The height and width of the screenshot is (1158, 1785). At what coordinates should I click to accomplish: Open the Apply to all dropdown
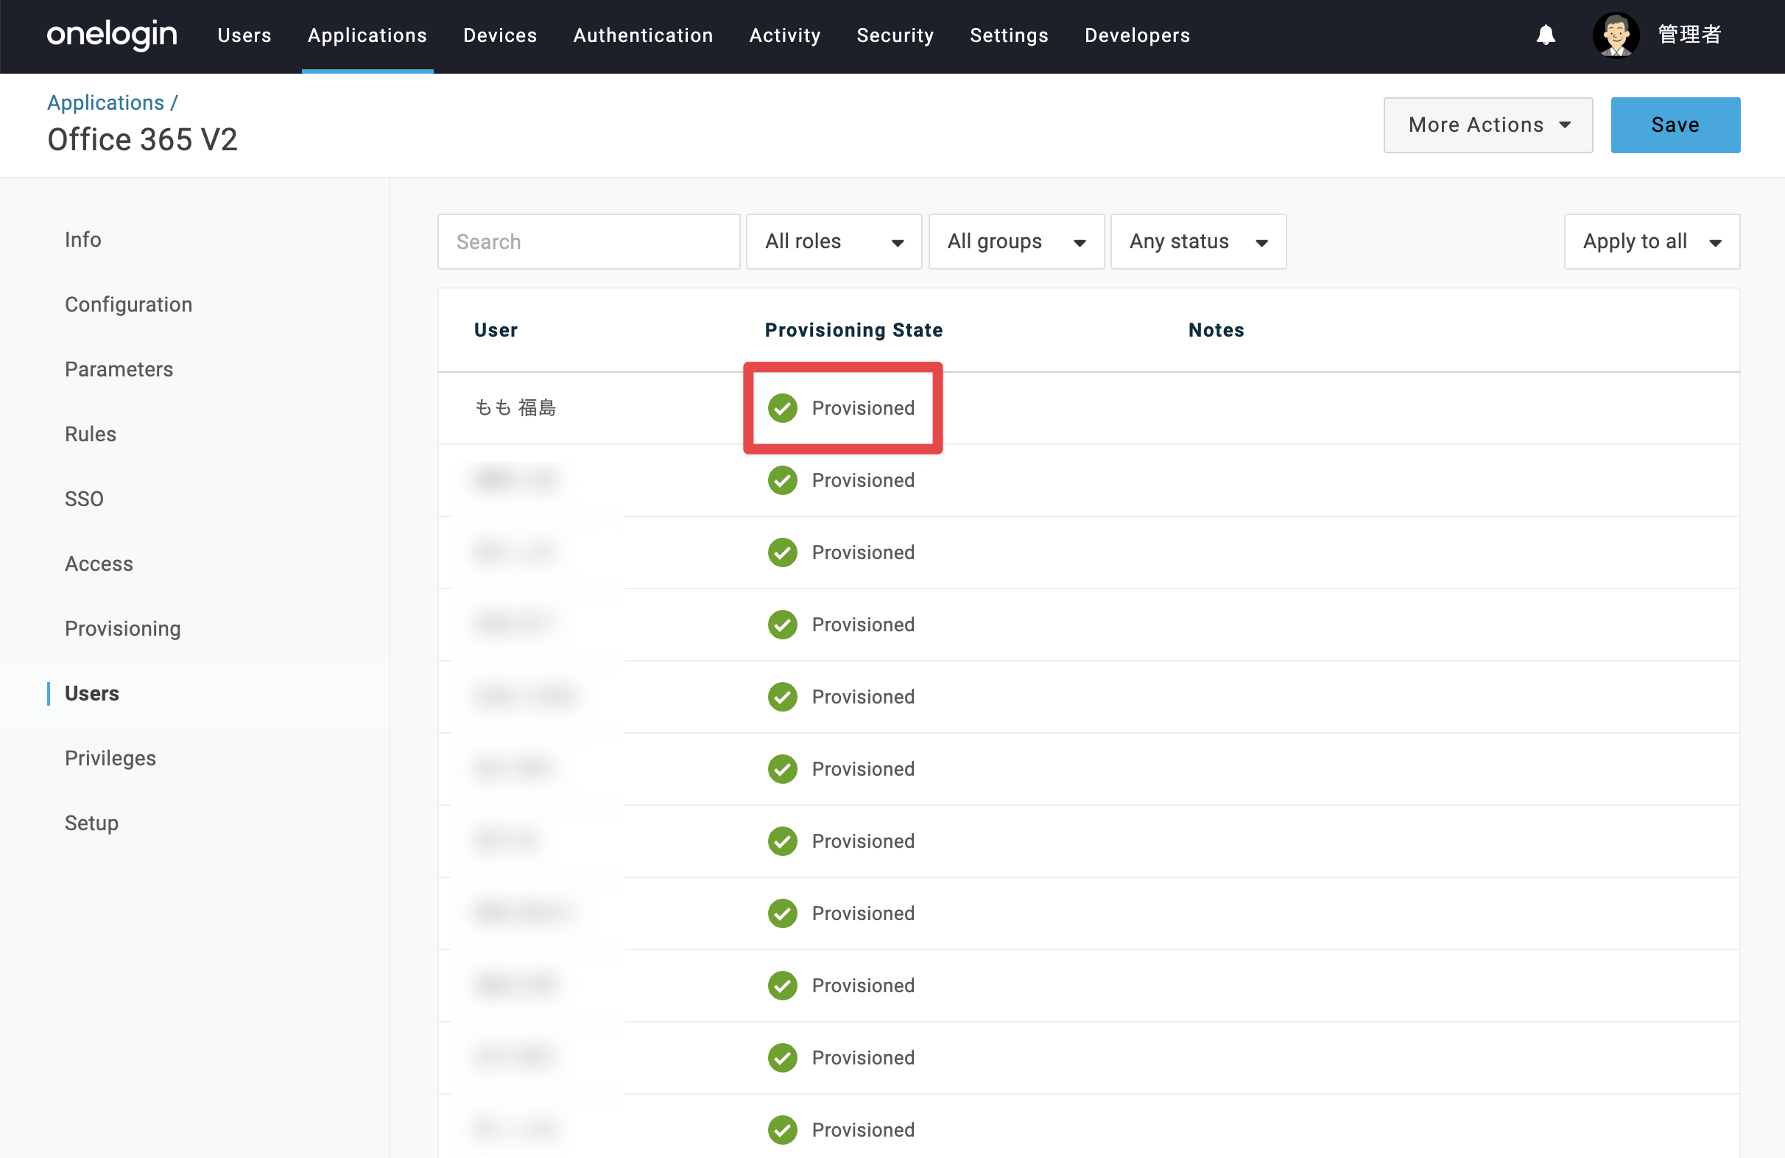1652,242
